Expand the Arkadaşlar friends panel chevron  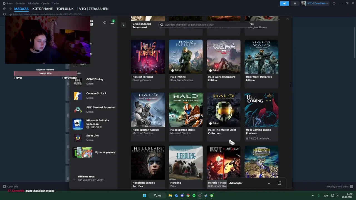[x=269, y=183]
